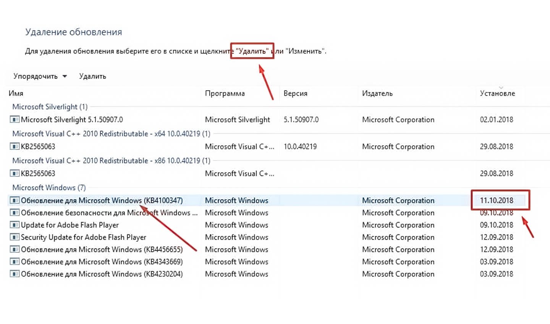Click version cell 10.0.40219
The height and width of the screenshot is (324, 550).
300,146
